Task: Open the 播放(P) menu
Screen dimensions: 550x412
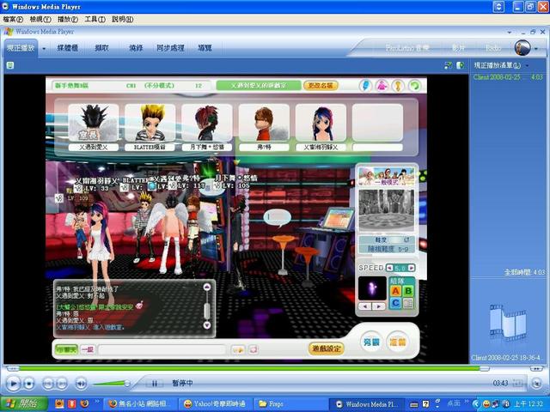Action: coord(68,19)
